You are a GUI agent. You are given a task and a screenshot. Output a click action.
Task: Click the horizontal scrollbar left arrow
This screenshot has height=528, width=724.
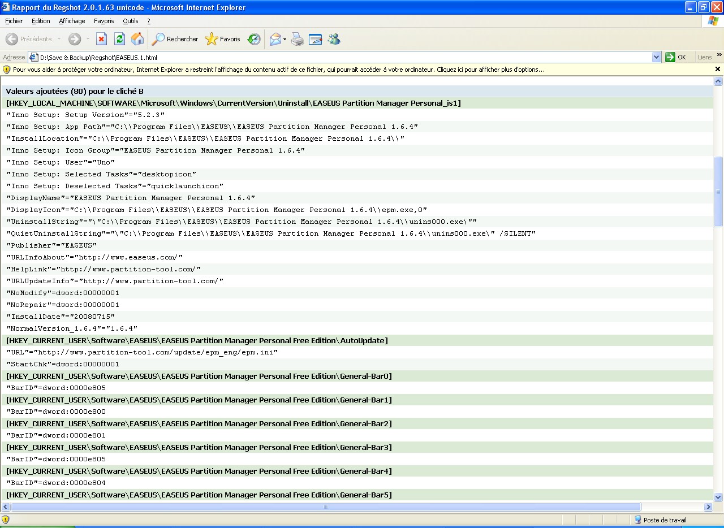coord(6,507)
